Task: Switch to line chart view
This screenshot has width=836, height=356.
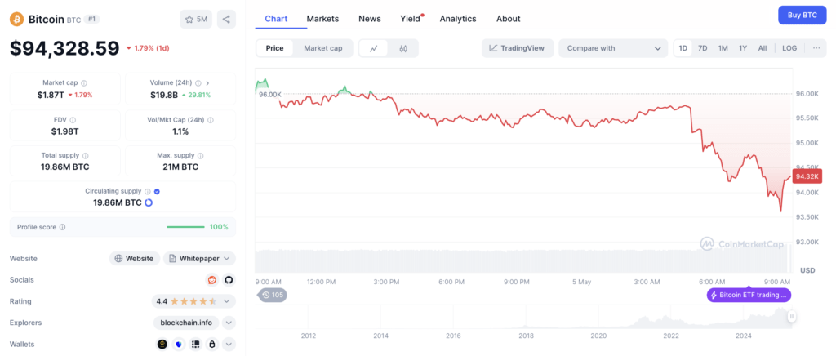Action: (374, 48)
